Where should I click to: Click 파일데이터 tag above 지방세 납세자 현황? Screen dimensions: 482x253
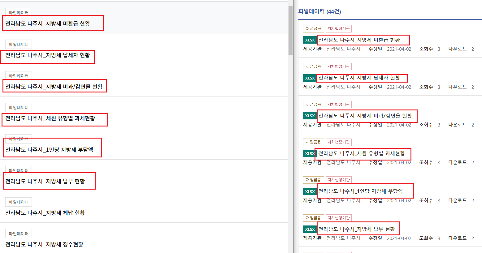point(19,44)
